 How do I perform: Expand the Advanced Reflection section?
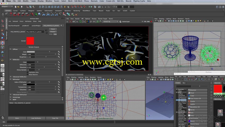pyautogui.click(x=10, y=77)
